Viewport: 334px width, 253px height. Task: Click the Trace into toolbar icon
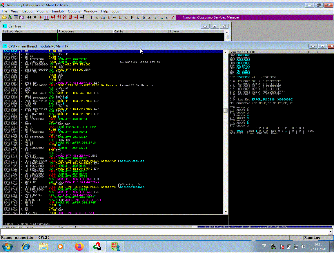pyautogui.click(x=65, y=17)
